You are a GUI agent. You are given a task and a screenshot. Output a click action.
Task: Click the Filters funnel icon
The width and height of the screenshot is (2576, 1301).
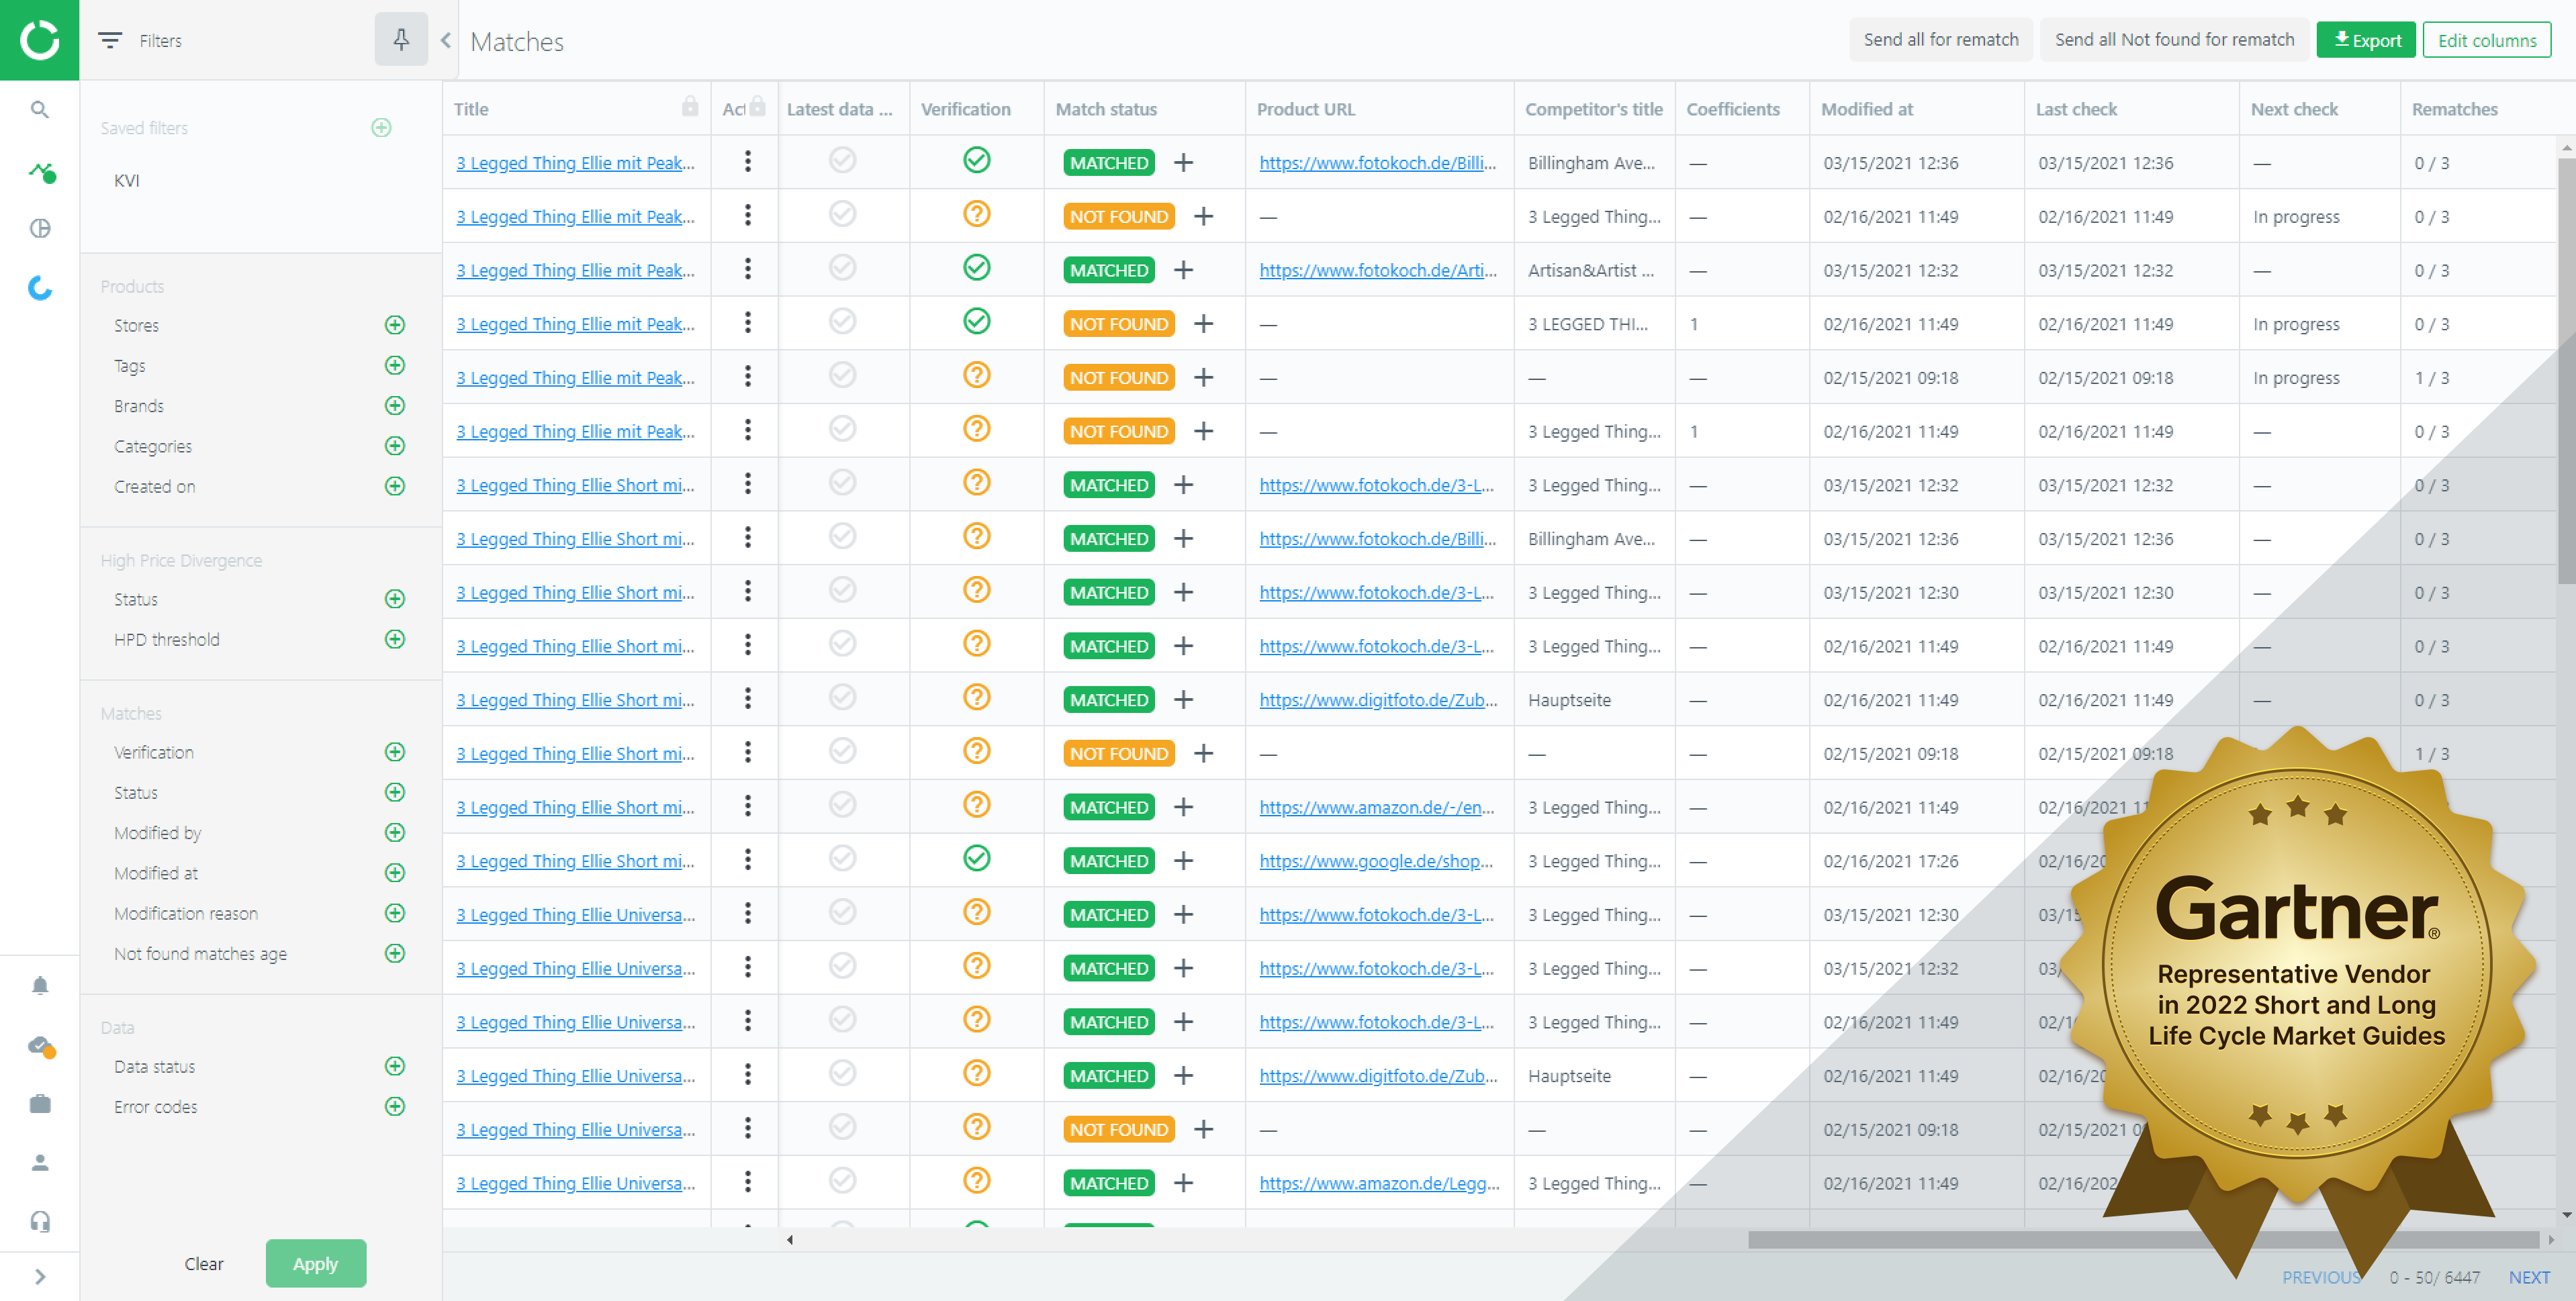pos(110,40)
